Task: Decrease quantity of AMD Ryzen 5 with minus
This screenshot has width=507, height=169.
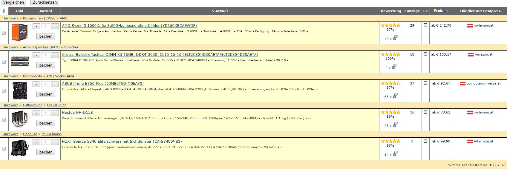Action: point(36,26)
